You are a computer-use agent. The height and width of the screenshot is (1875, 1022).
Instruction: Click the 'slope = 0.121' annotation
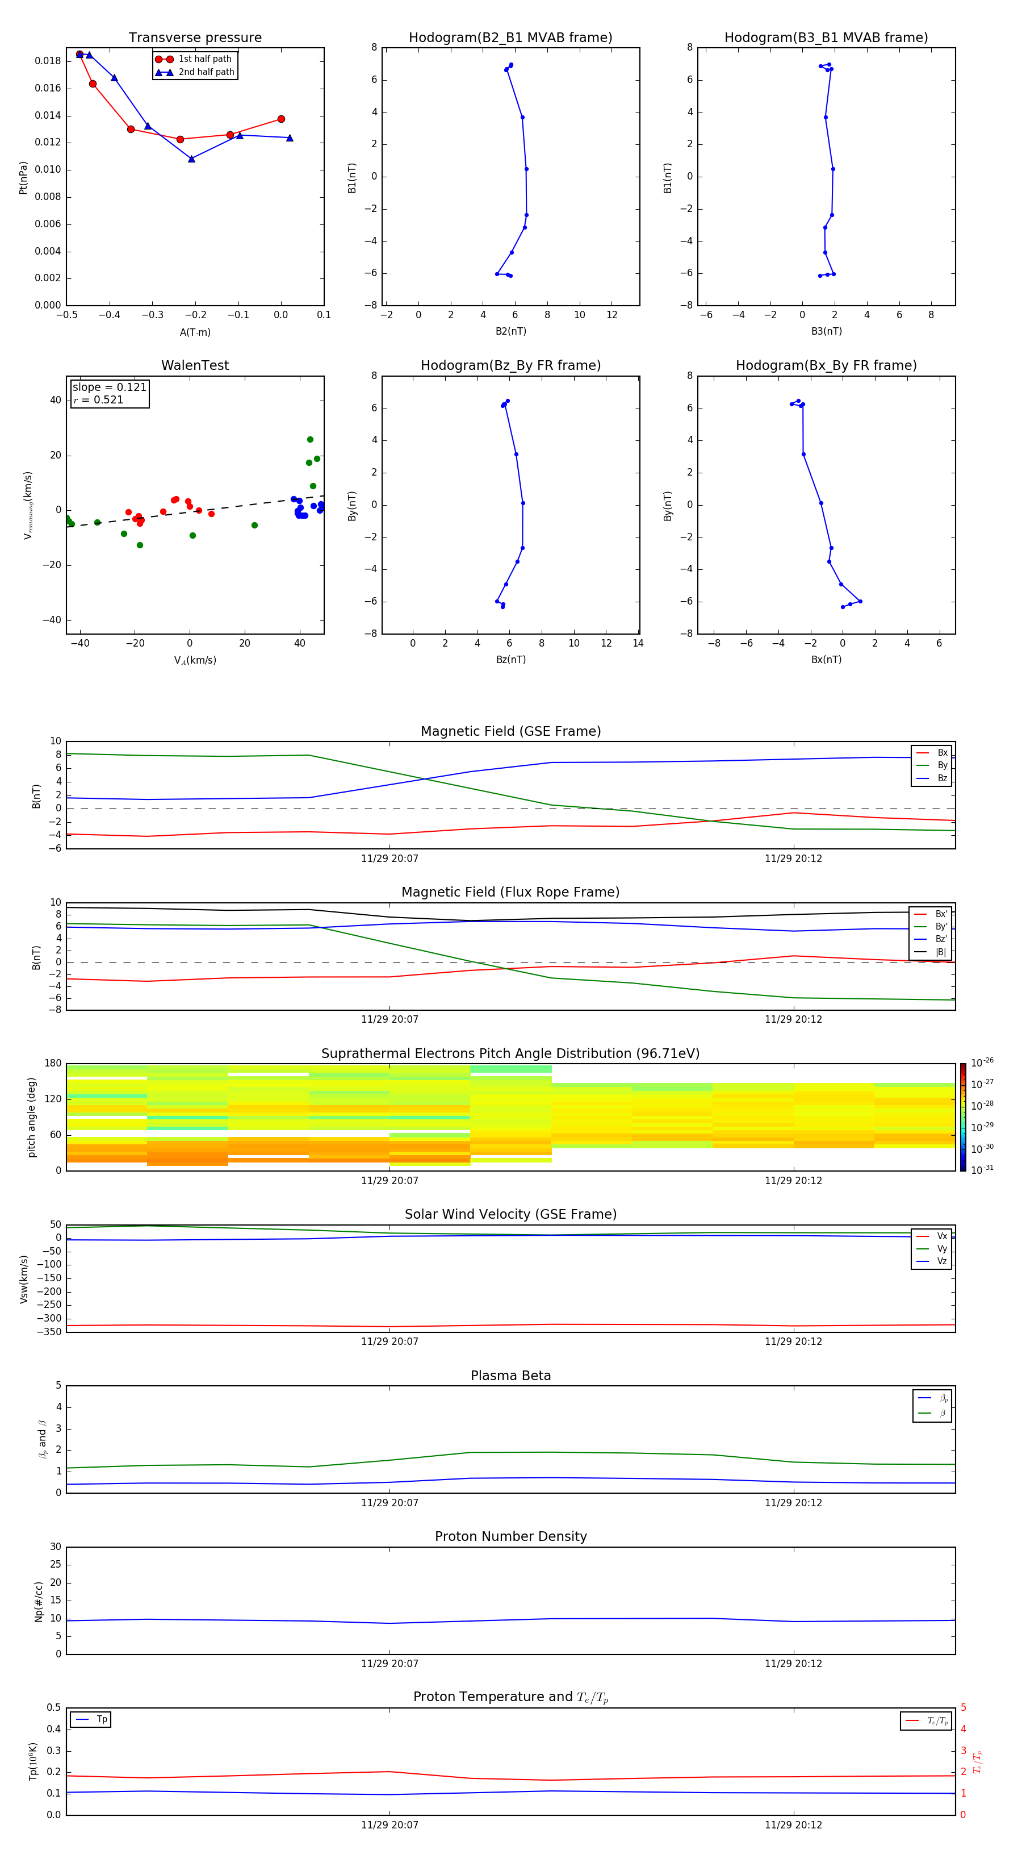[x=109, y=388]
